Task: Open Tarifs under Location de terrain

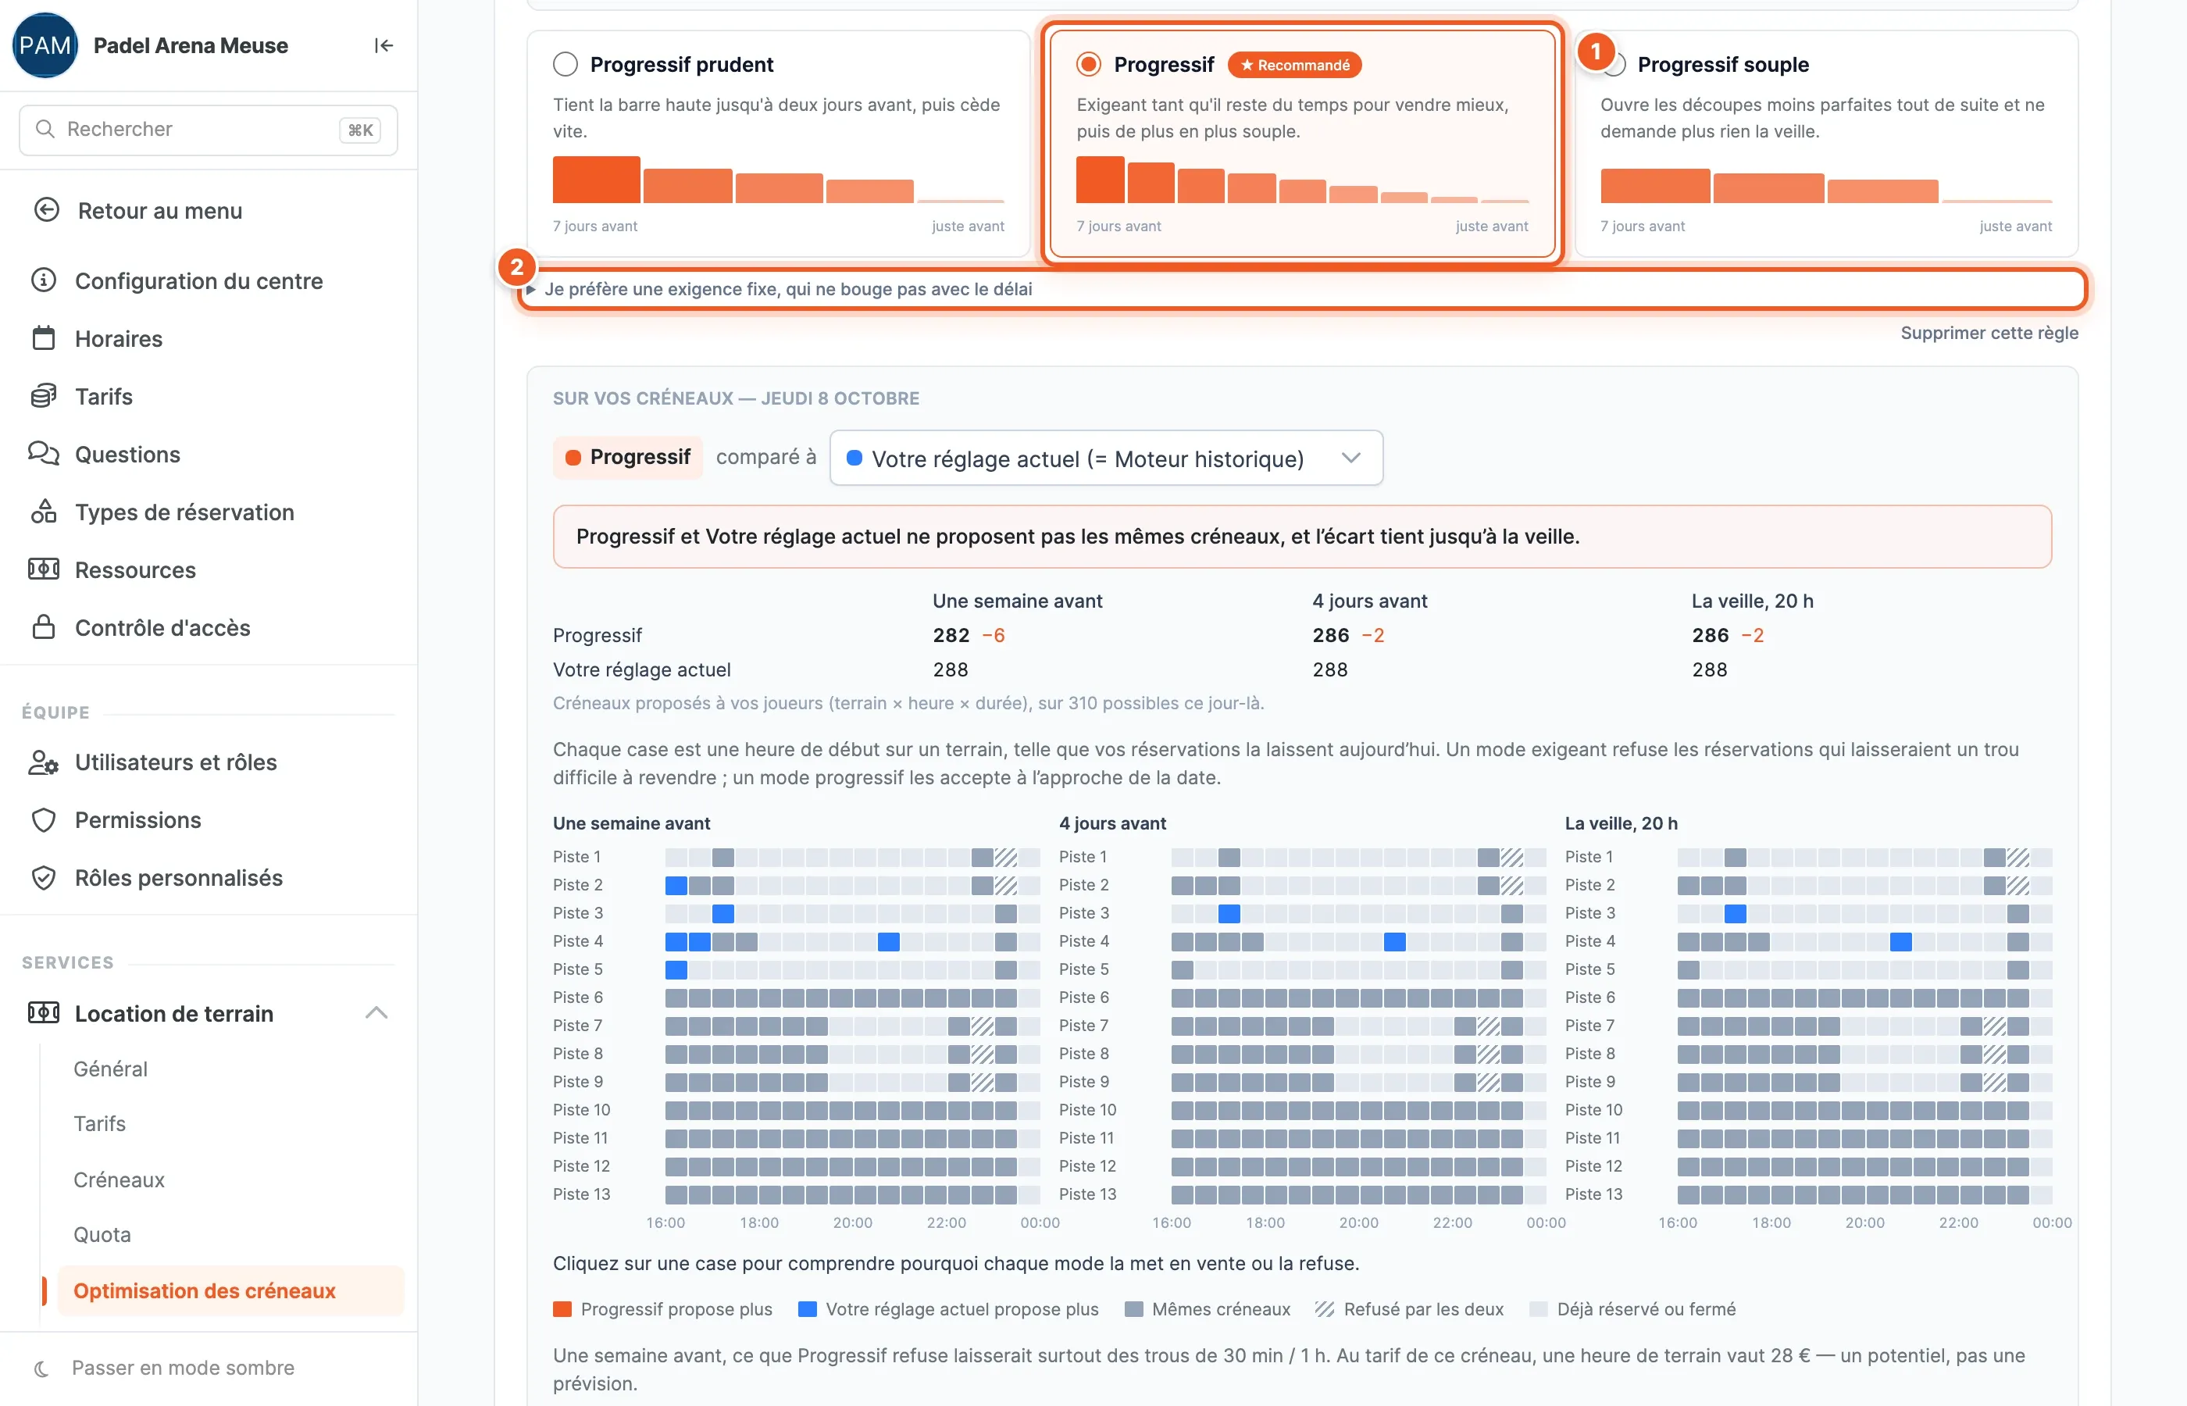Action: pyautogui.click(x=99, y=1124)
